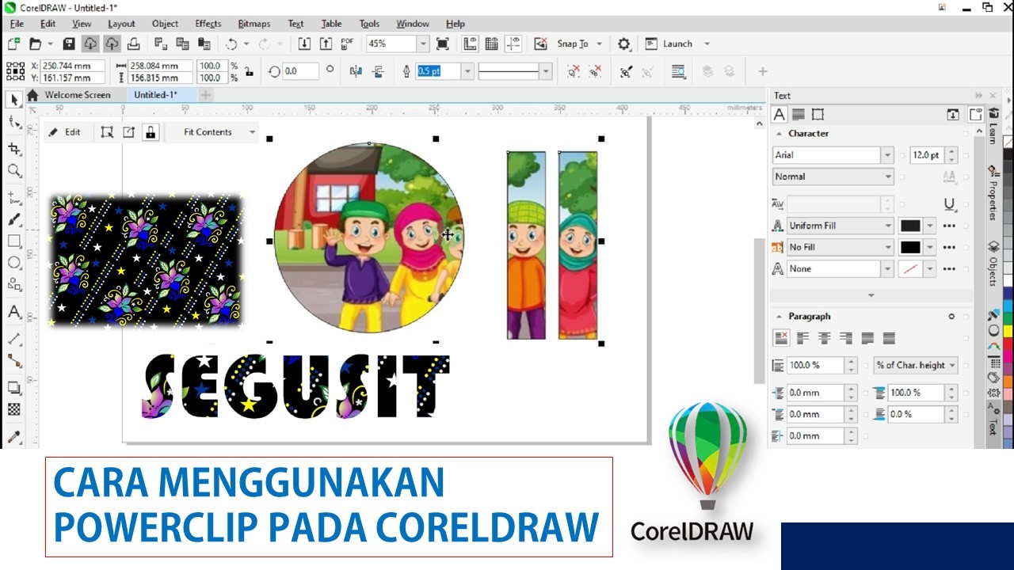The image size is (1014, 570).
Task: Select the Rectangle tool
Action: 14,241
